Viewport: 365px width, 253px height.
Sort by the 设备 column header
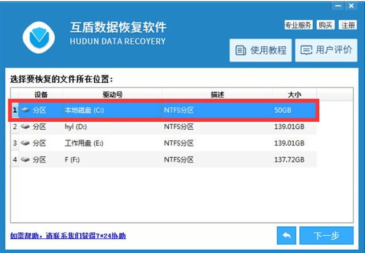[x=41, y=95]
